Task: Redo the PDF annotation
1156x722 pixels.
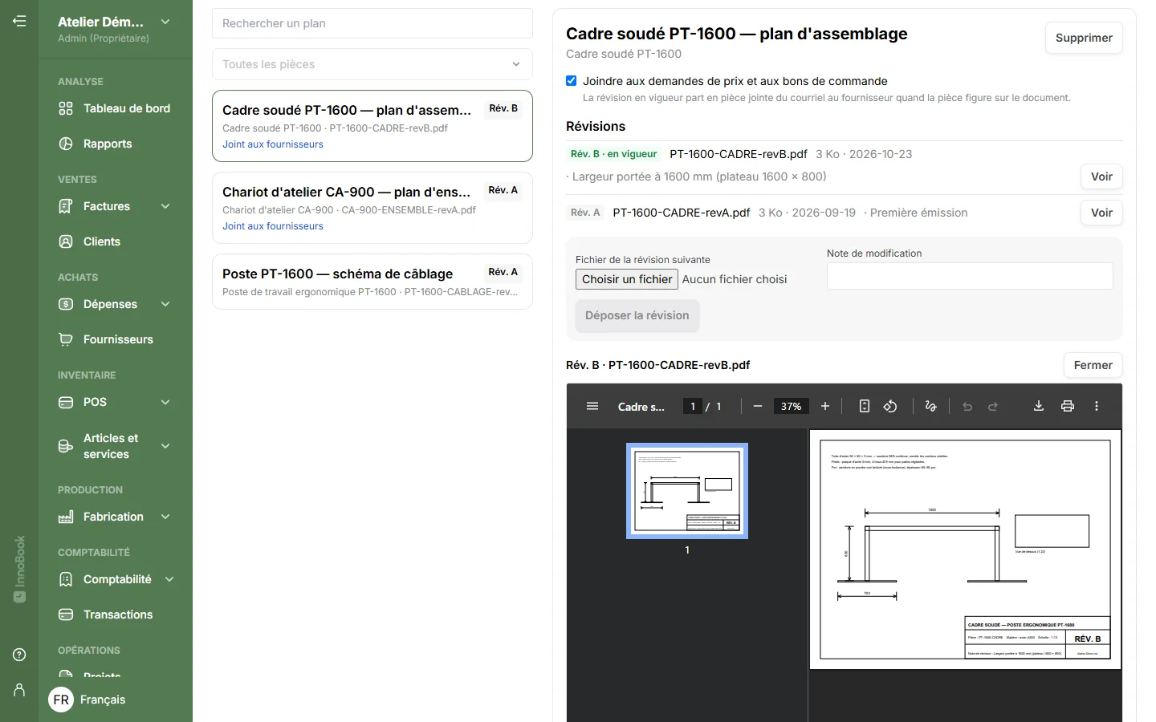Action: coord(993,407)
